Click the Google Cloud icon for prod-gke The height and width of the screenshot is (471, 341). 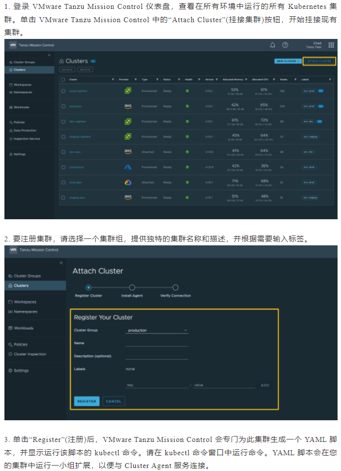pyautogui.click(x=128, y=182)
